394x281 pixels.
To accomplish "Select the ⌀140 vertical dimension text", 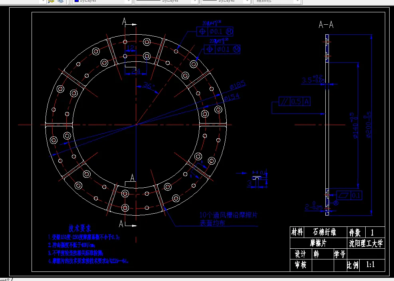I will (354, 126).
